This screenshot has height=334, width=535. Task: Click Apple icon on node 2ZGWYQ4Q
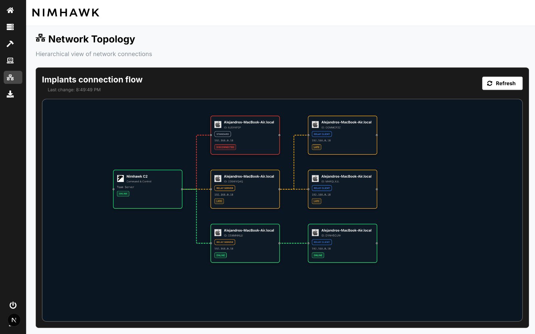click(218, 178)
